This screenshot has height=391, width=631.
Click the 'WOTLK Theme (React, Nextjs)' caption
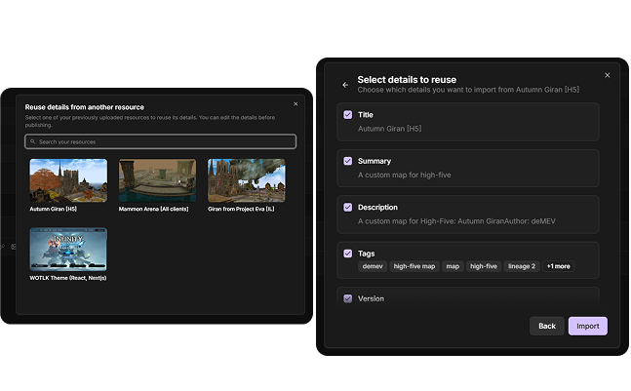point(68,278)
